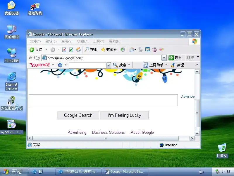Expand more links with the 链接 chevron
This screenshot has height=176, width=234.
click(198, 57)
